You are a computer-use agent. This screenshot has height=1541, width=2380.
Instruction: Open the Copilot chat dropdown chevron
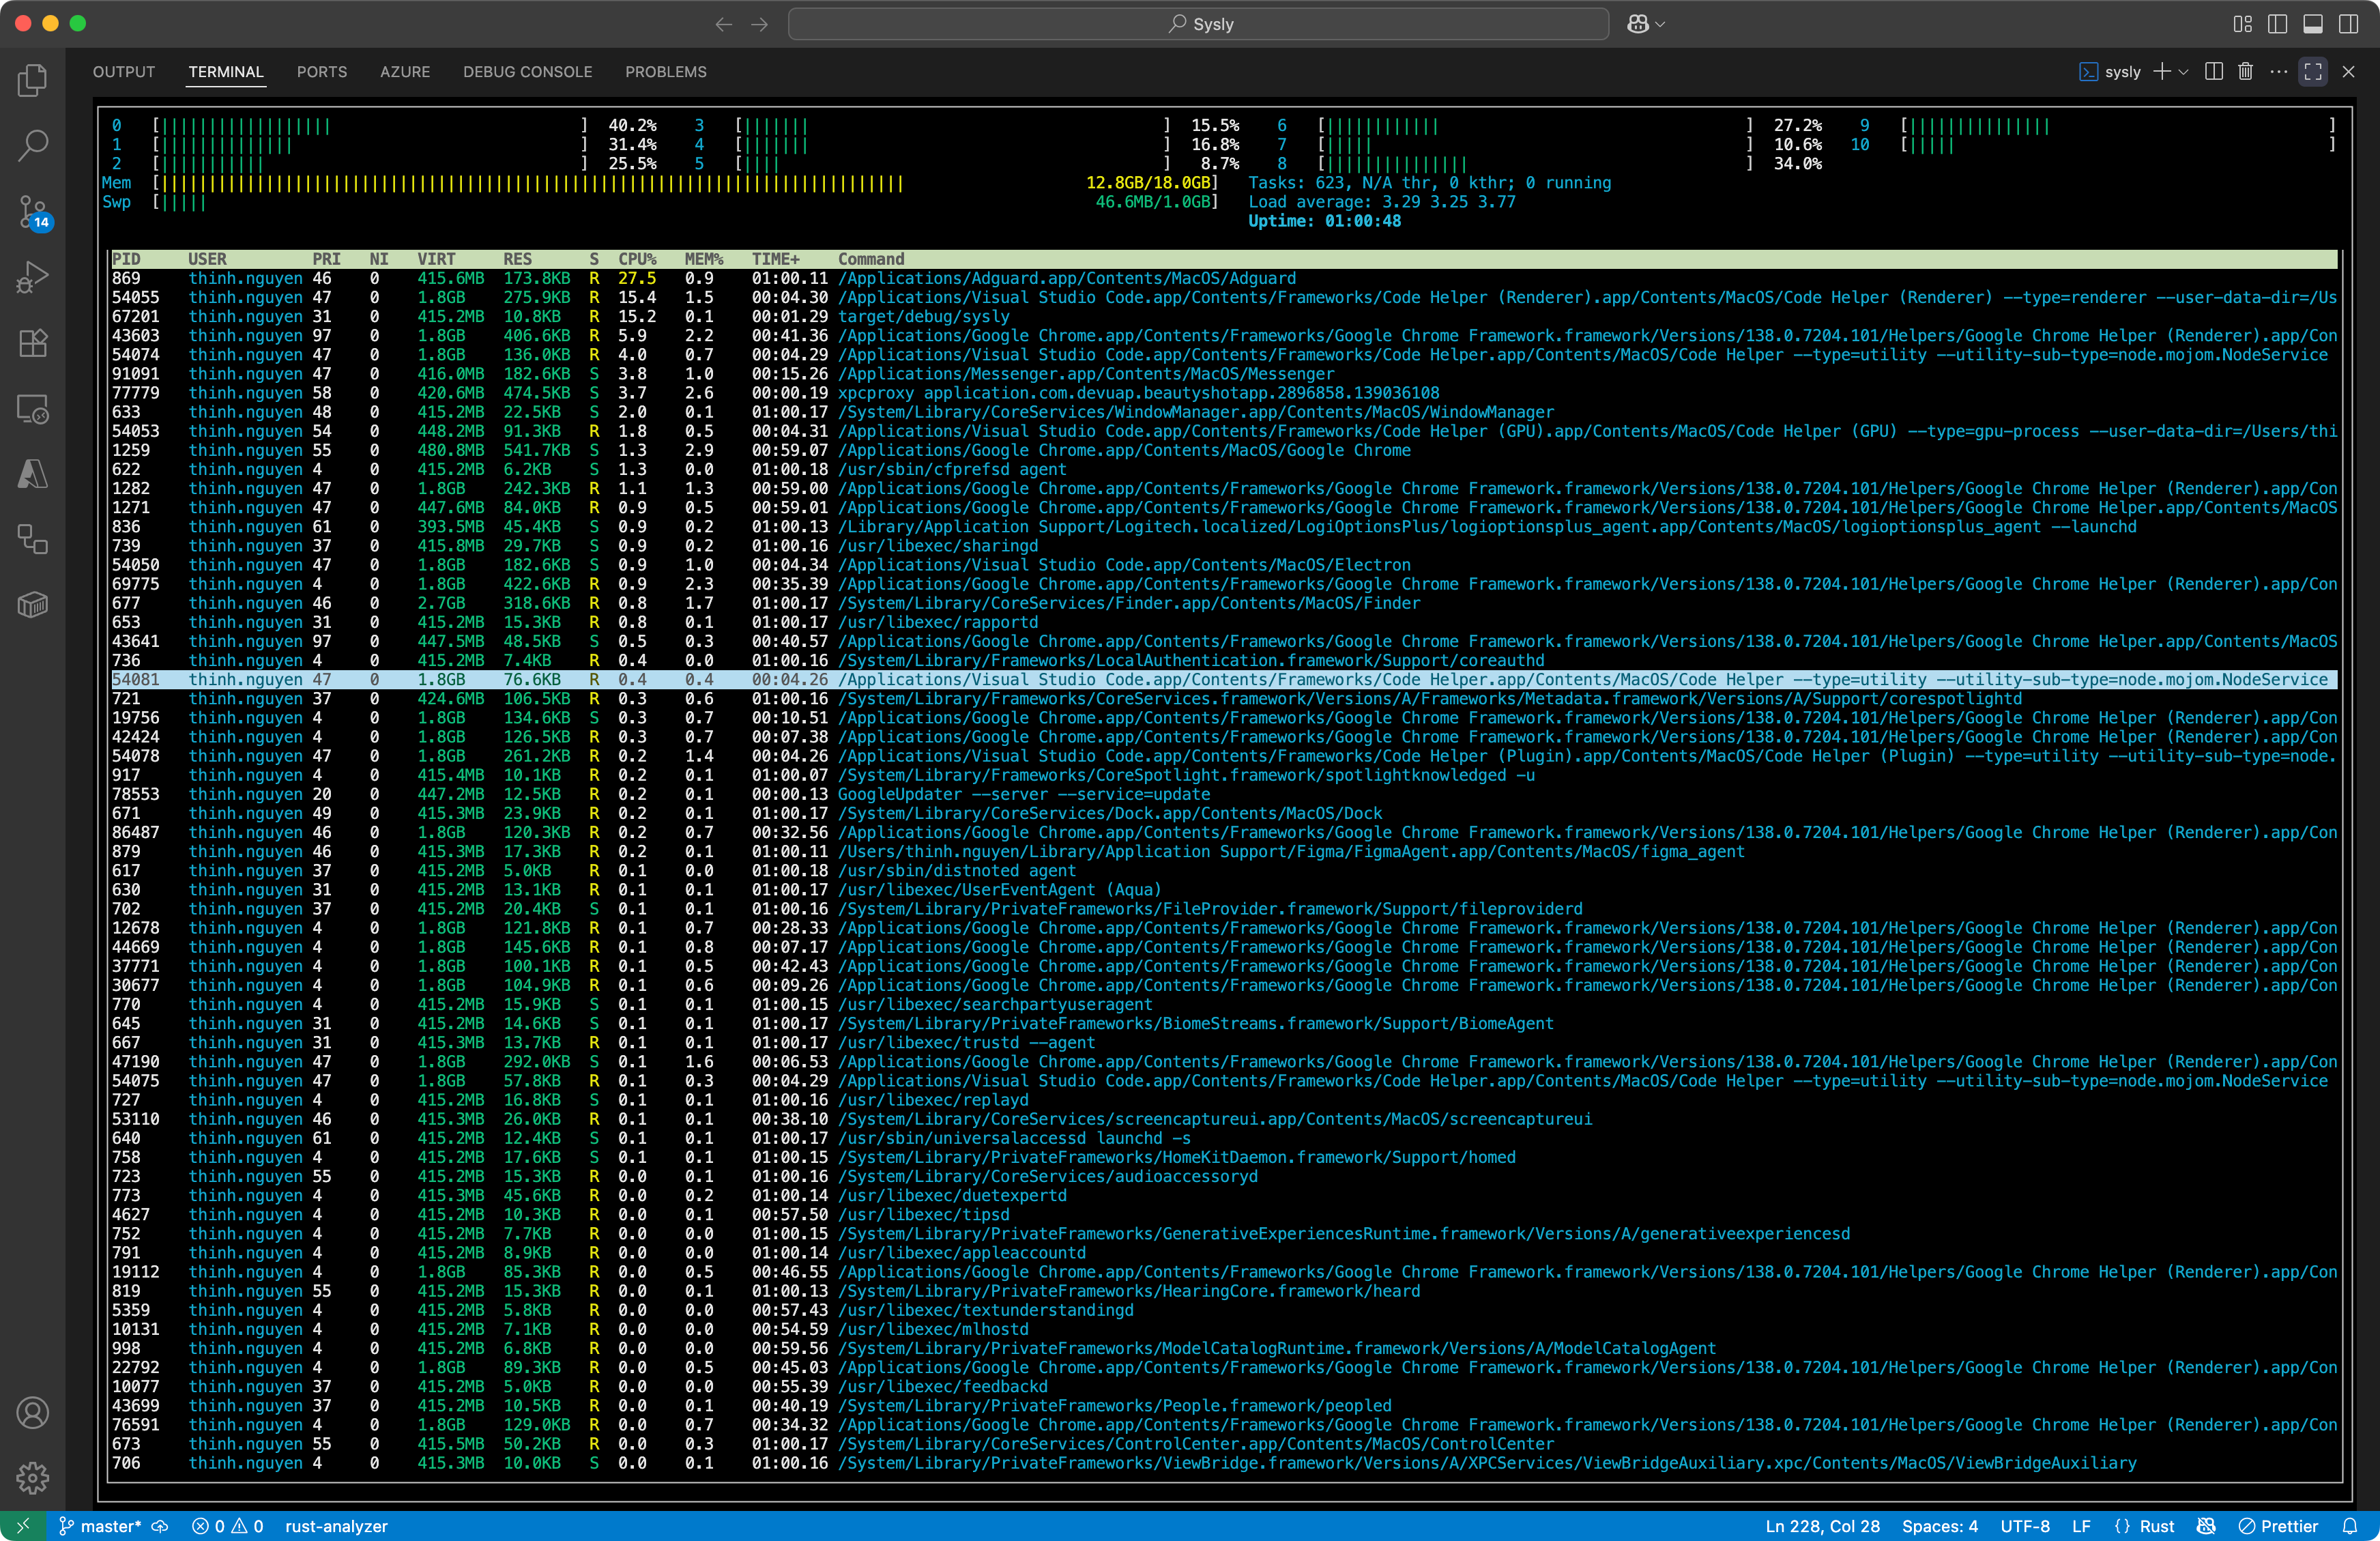[1661, 24]
